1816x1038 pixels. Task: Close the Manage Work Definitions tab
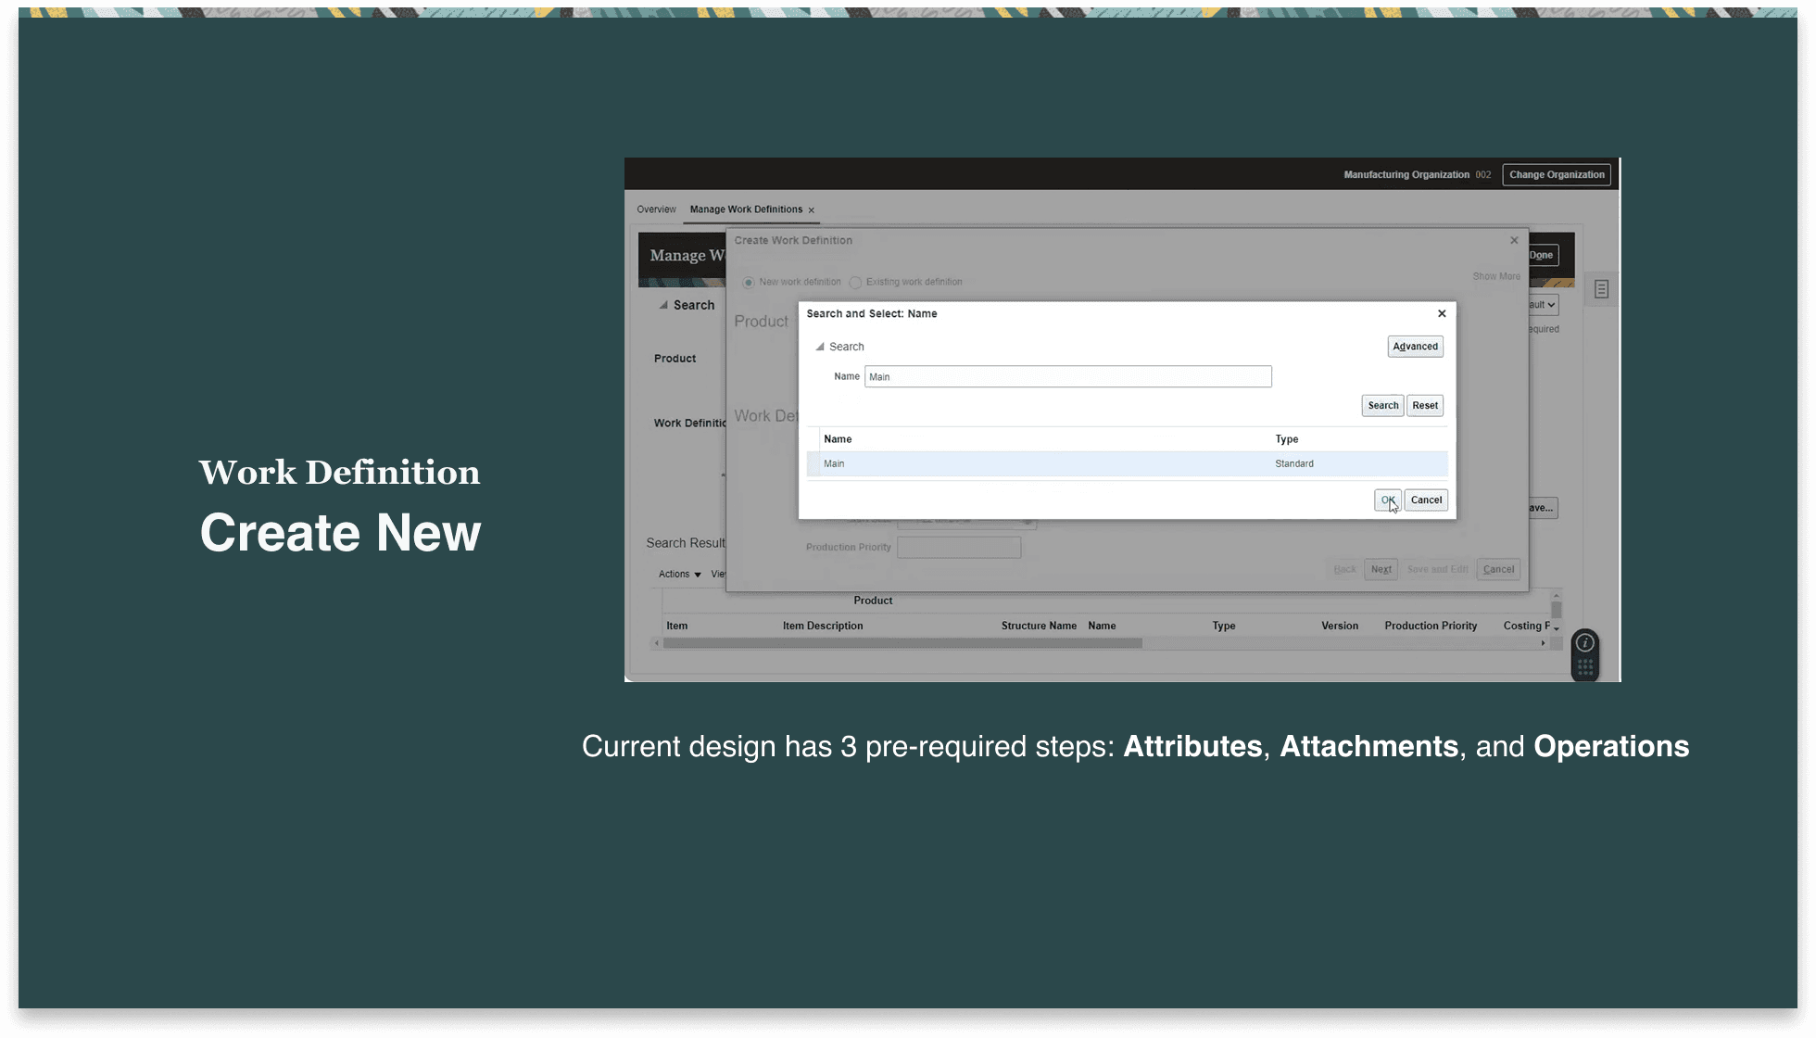tap(812, 210)
